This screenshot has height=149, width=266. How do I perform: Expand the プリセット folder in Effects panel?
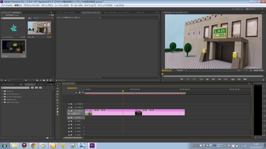pyautogui.click(x=2, y=91)
